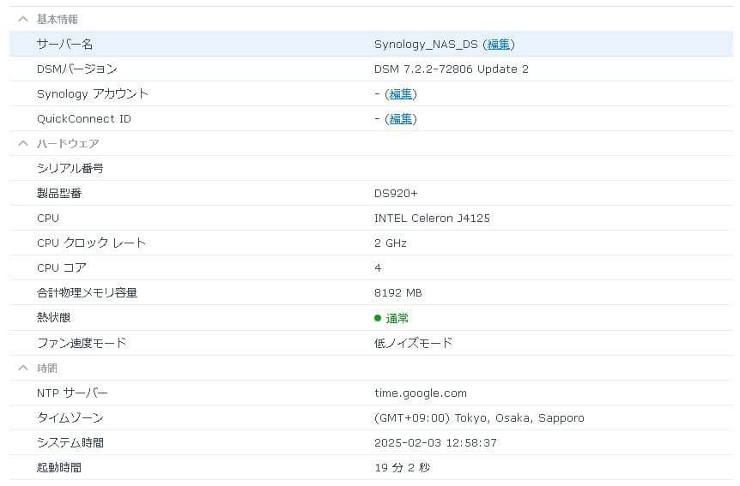Open 編集 link in Synology アカウント row
Screen dimensions: 740x486
[401, 94]
